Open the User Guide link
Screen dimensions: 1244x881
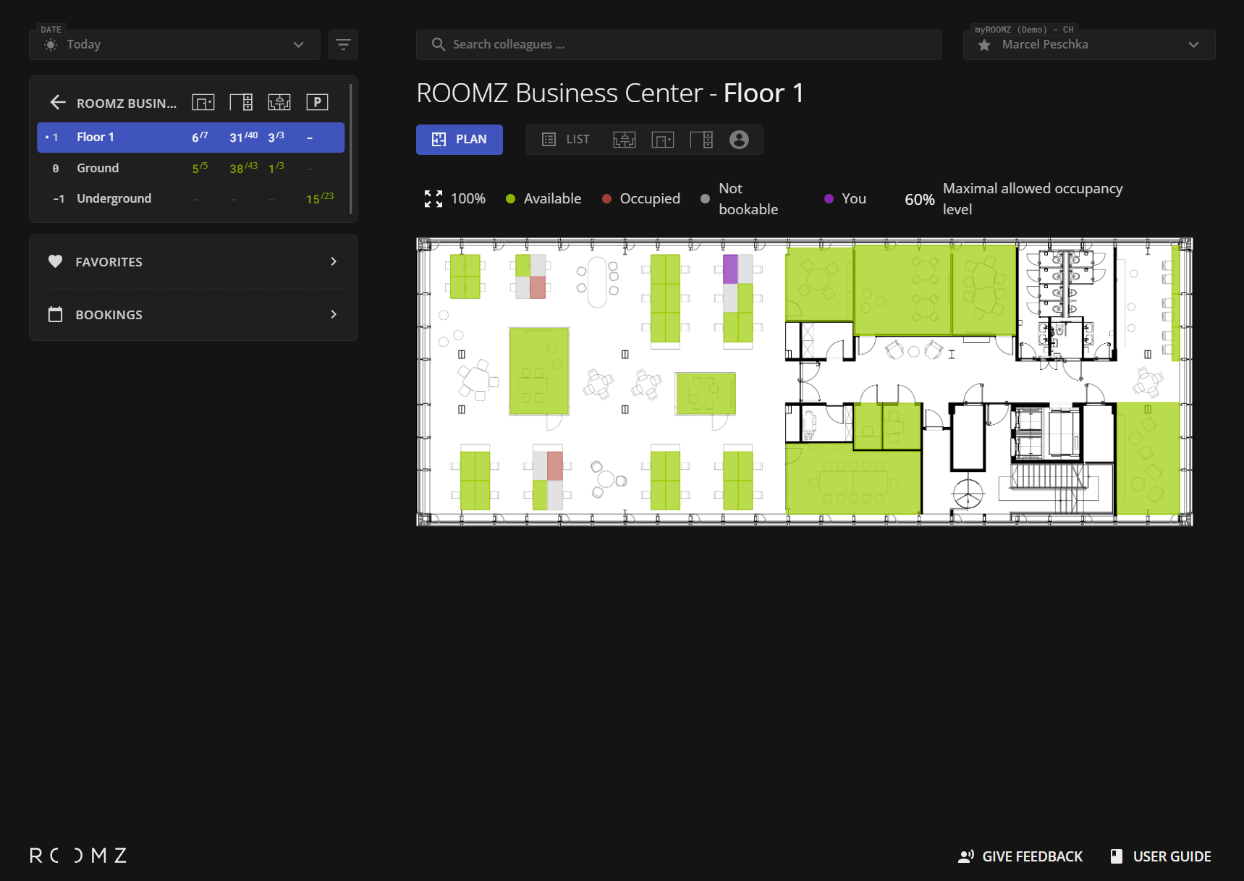pos(1161,856)
